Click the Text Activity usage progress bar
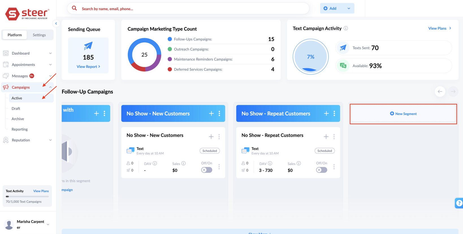The image size is (463, 234). click(27, 196)
